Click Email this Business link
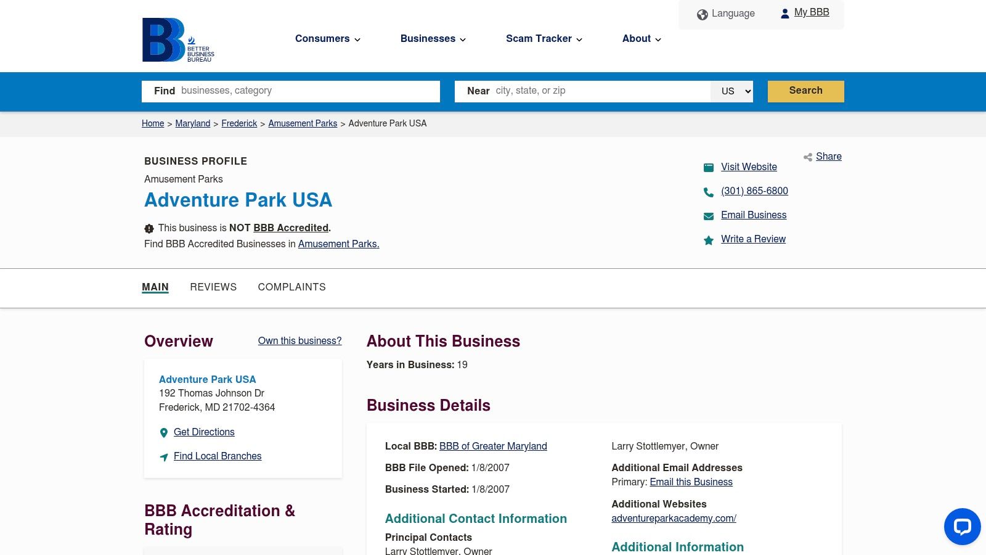 691,482
